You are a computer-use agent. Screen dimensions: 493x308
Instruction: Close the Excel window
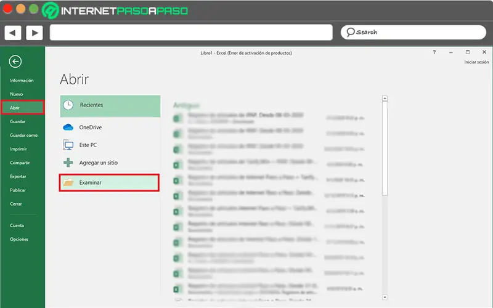click(x=484, y=52)
